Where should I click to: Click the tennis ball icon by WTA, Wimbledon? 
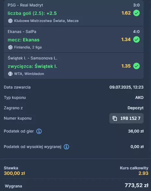click(10, 74)
